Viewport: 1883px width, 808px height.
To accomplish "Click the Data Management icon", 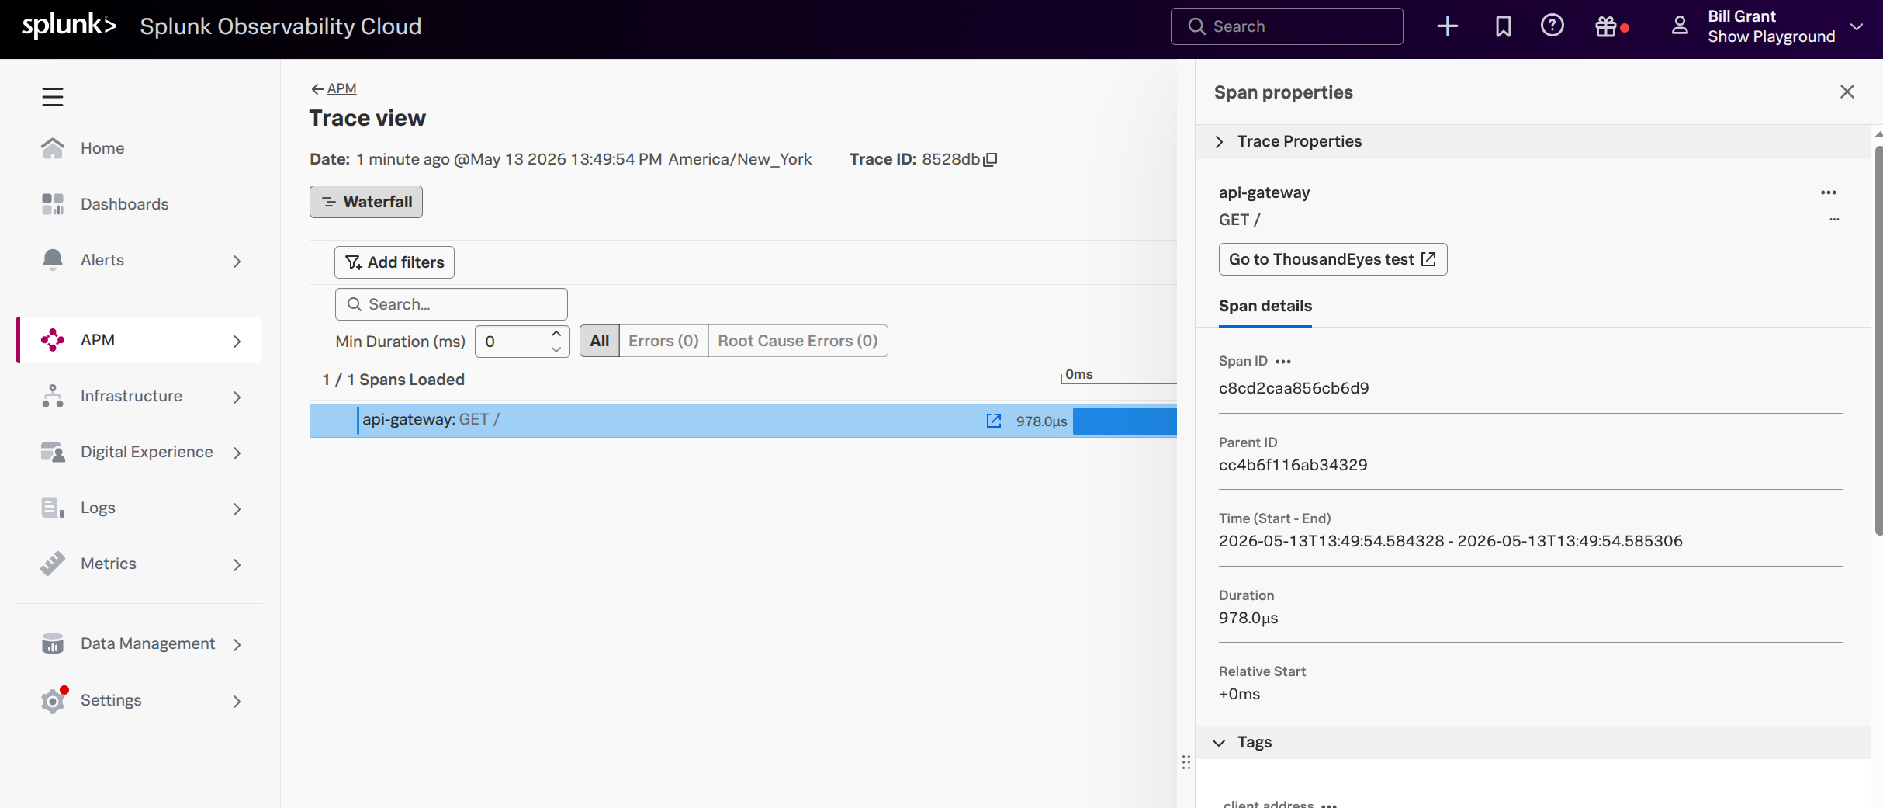I will pyautogui.click(x=53, y=643).
